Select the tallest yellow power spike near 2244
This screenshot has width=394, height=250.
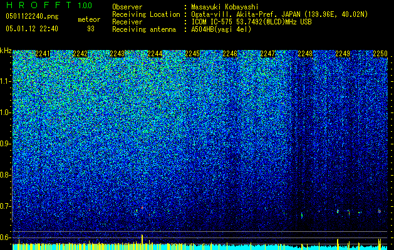142,242
